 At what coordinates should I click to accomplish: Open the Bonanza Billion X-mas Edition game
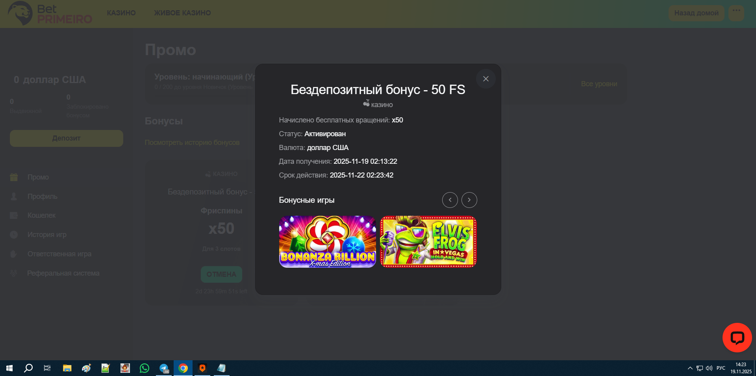[x=327, y=241]
